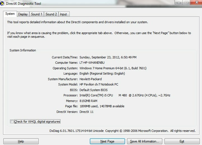
Task: Click the Hewlett-Packard manufacturer value
Action: coord(91,79)
